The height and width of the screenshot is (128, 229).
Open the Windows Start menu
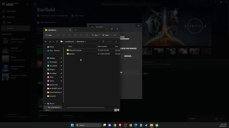coord(72,125)
